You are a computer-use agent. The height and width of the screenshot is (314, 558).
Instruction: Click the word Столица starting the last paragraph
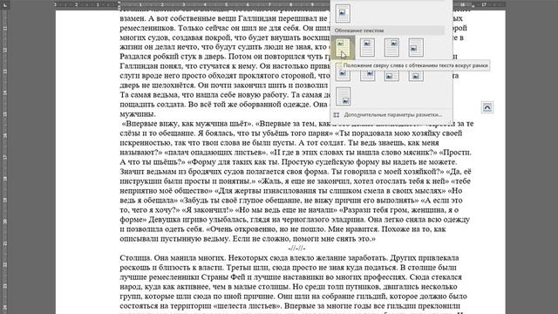[x=135, y=258]
